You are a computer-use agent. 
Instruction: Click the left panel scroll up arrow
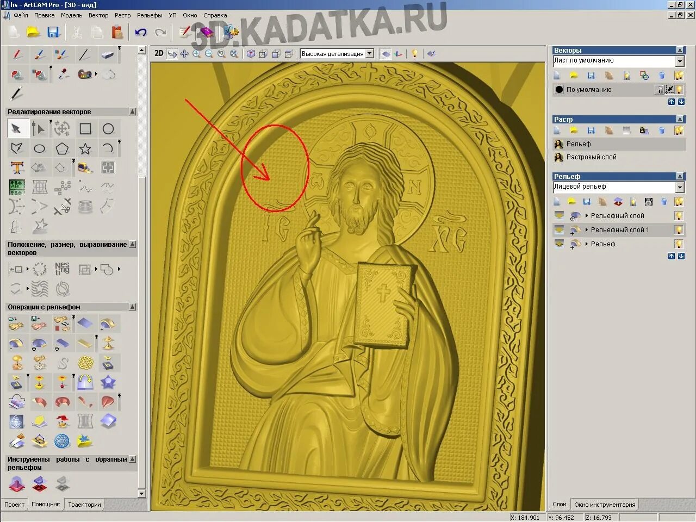[x=142, y=50]
